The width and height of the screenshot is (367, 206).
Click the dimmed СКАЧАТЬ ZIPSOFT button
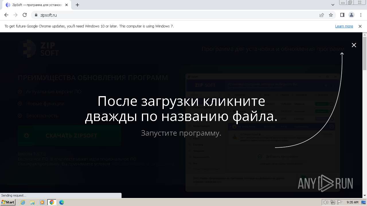click(69, 136)
